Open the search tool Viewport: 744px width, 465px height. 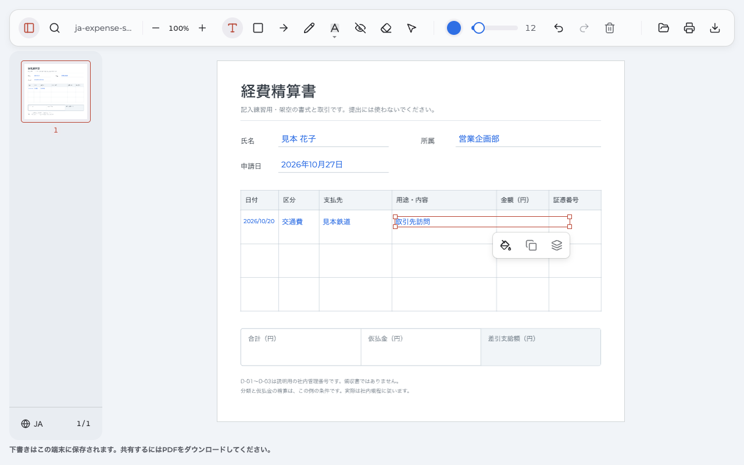click(55, 28)
